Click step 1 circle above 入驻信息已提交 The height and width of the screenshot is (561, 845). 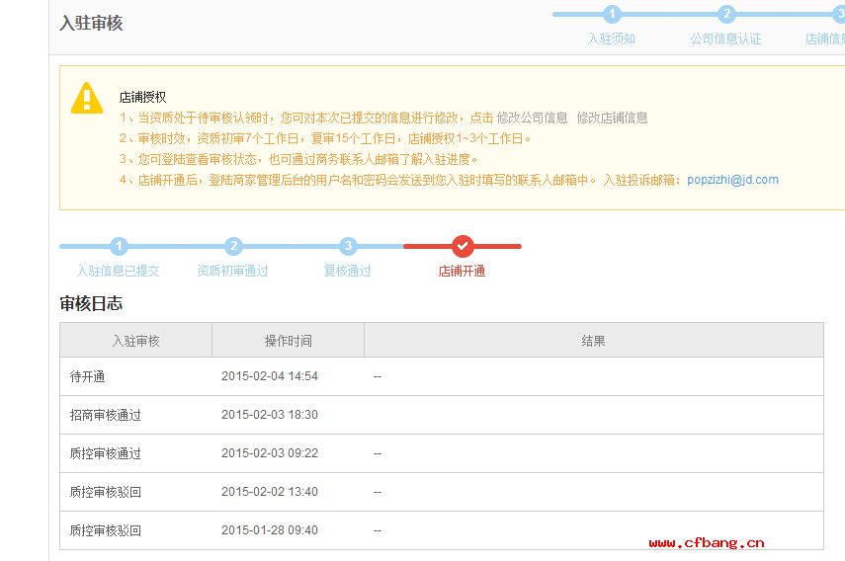coord(119,246)
